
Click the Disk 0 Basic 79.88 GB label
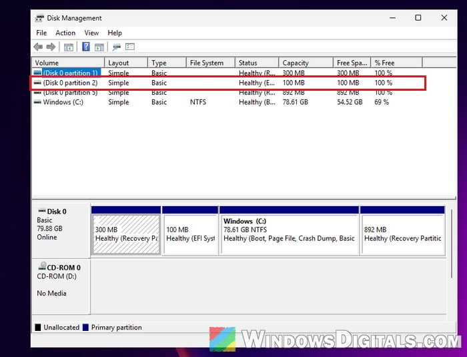tap(61, 230)
